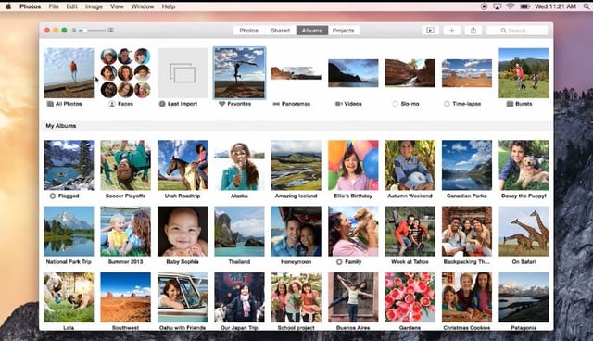
Task: Open the Lola album thumbnail
Action: point(69,297)
